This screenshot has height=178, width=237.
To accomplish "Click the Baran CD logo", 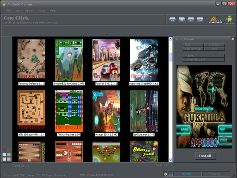I will click(216, 20).
